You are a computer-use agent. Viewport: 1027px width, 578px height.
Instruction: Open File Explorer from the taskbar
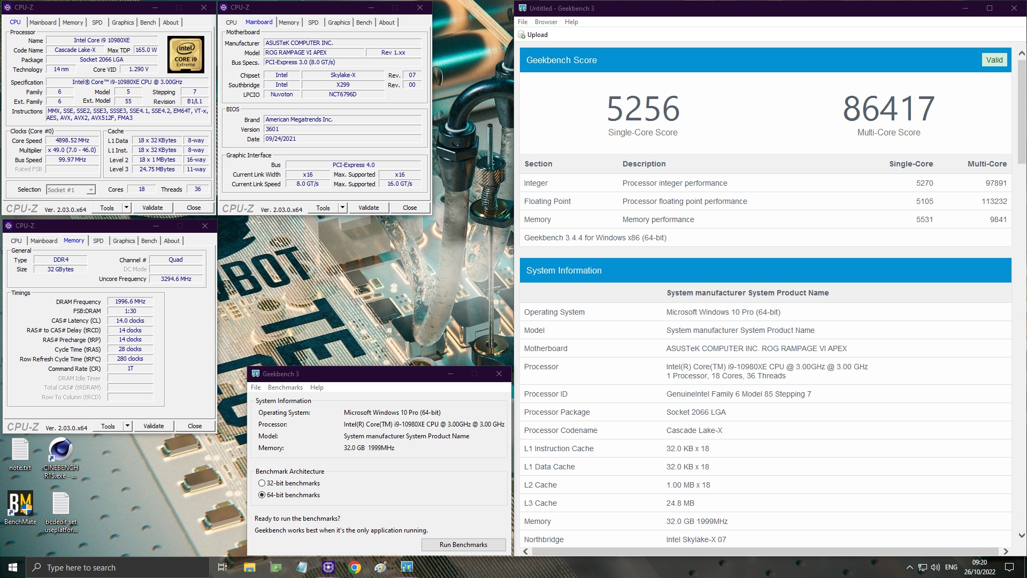[249, 567]
